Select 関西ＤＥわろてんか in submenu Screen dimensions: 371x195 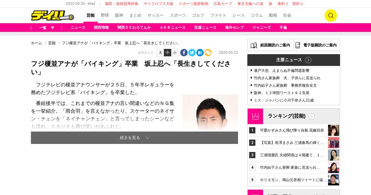pos(134,28)
